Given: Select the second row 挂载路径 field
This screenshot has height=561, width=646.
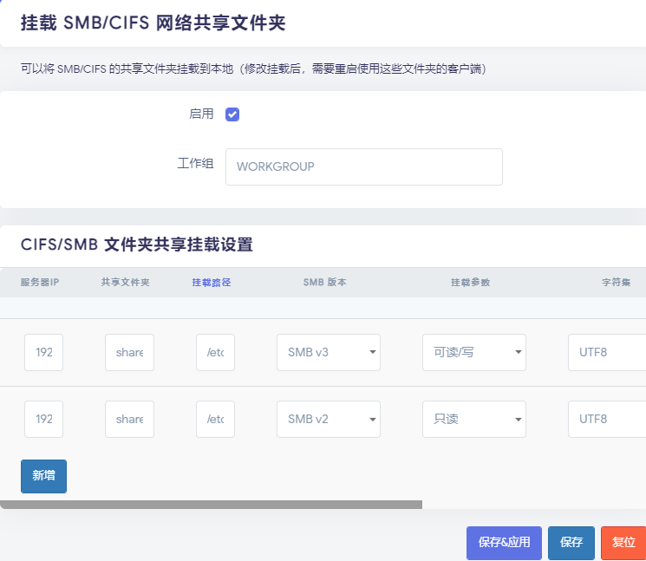Looking at the screenshot, I should [x=215, y=419].
